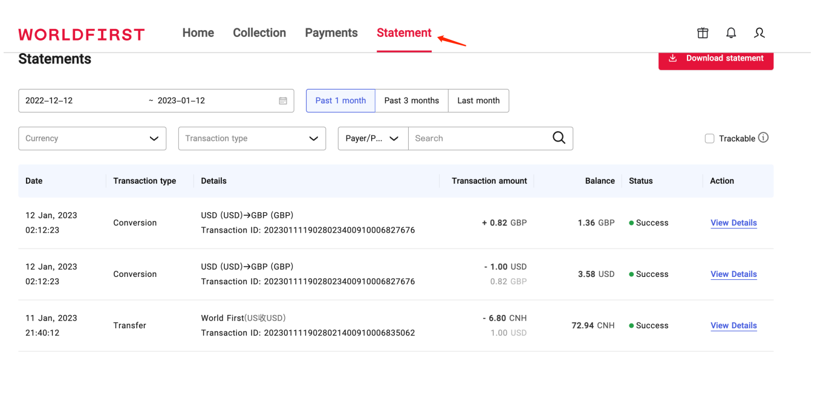Viewport: 835px width, 393px height.
Task: Click the Trackable info icon
Action: click(x=764, y=138)
